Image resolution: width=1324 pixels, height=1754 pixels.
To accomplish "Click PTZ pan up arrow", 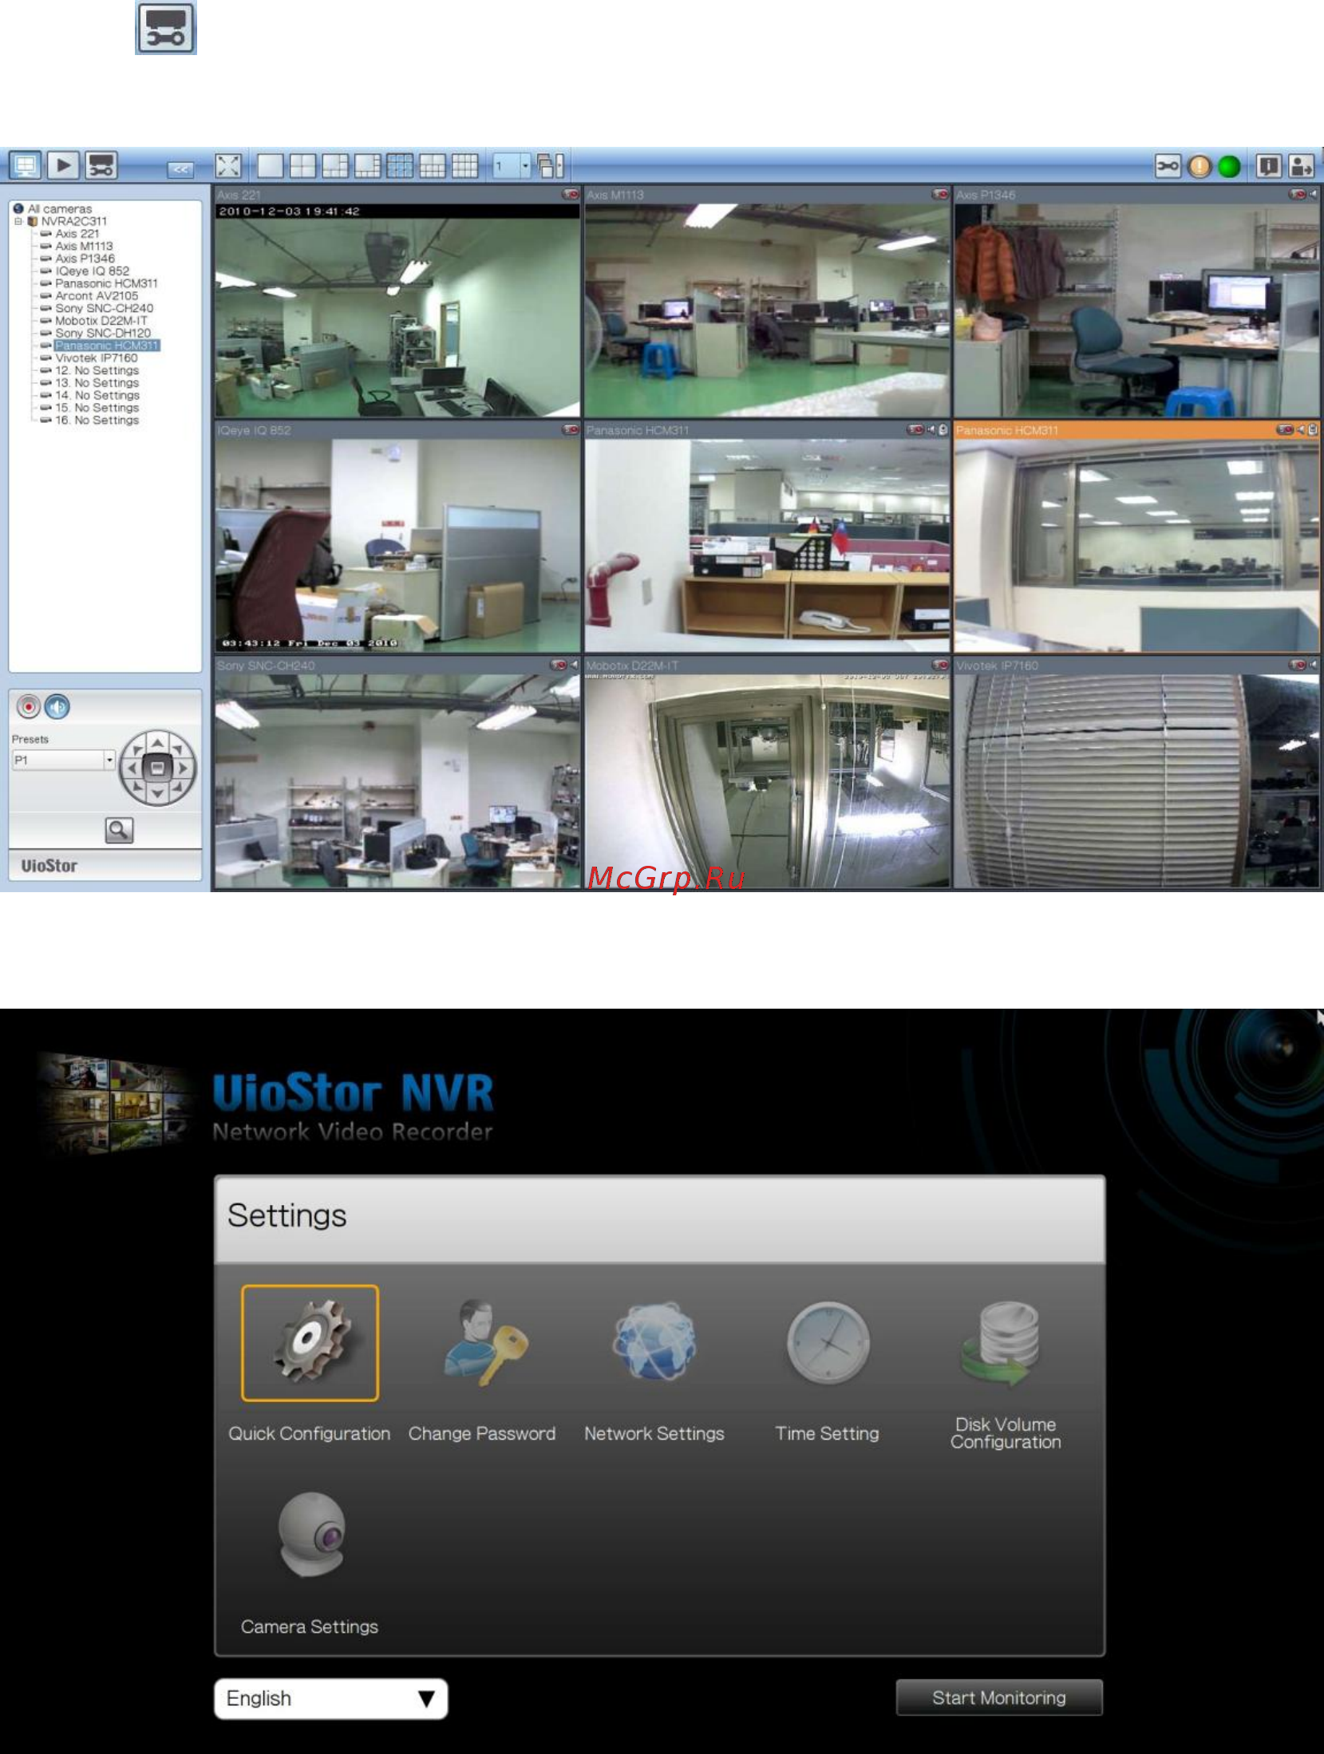I will pos(158,744).
